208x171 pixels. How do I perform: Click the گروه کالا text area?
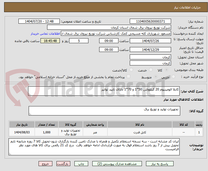104,111
